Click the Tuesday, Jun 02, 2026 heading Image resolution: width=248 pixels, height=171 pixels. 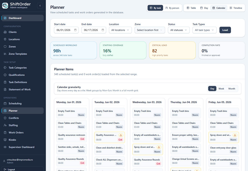(x=107, y=102)
